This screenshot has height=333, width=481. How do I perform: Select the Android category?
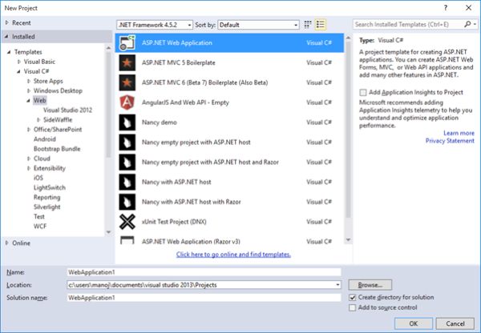[45, 139]
